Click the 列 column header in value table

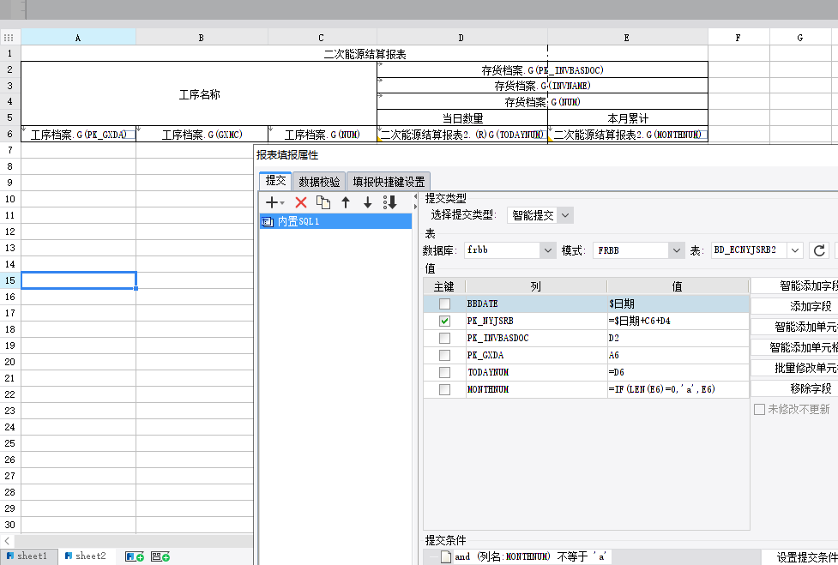pyautogui.click(x=536, y=286)
